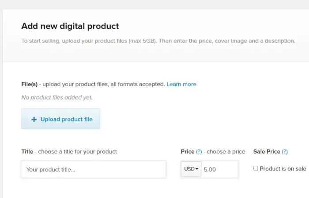The height and width of the screenshot is (198, 309).
Task: Open the USD currency dropdown
Action: click(x=191, y=169)
